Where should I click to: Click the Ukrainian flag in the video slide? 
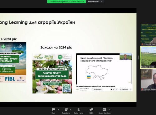pos(89,77)
